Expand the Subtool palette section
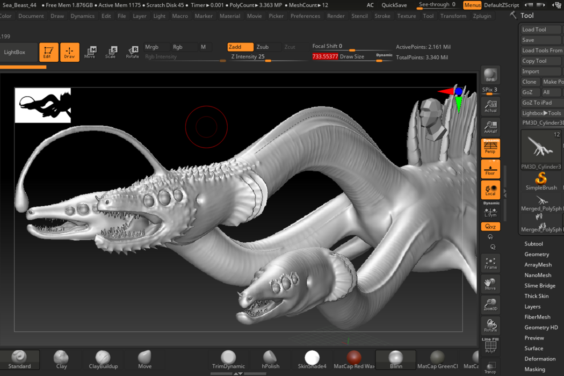Image resolution: width=564 pixels, height=376 pixels. [533, 243]
